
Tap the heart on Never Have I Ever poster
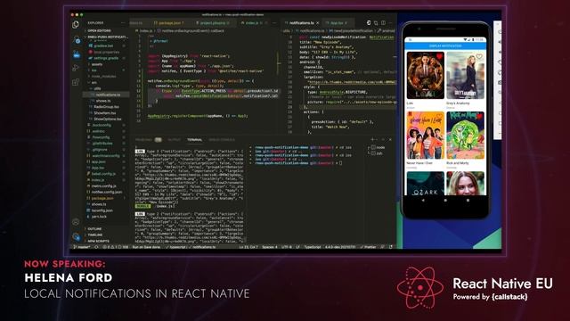click(439, 117)
